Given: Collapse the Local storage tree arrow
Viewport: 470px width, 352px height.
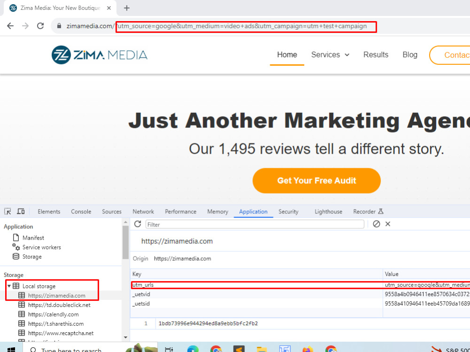Looking at the screenshot, I should coord(9,286).
